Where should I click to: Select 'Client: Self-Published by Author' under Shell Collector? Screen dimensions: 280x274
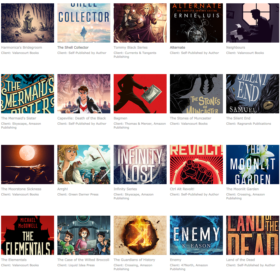(82, 53)
